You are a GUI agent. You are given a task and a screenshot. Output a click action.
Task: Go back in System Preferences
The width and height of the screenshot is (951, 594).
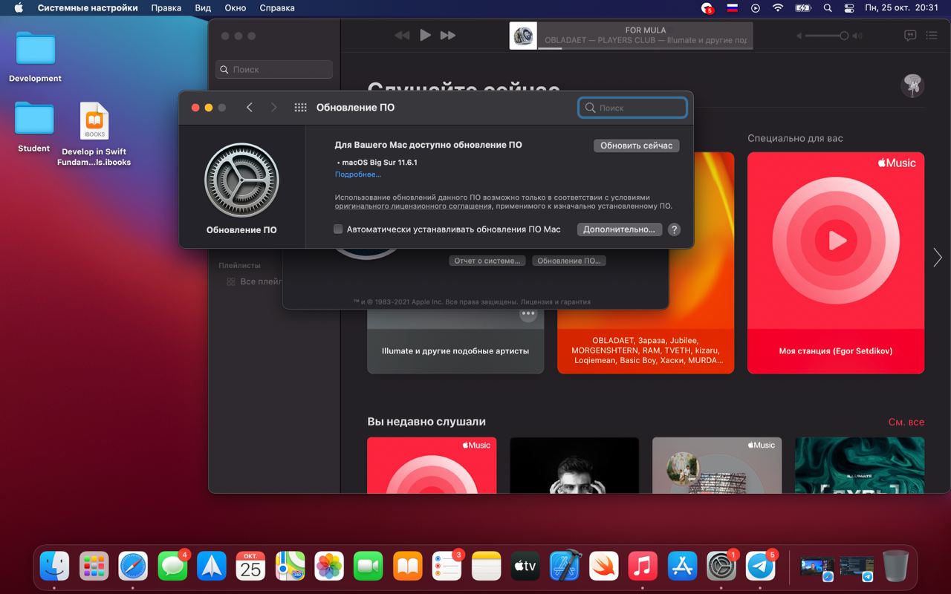pos(250,108)
